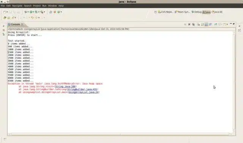Click top icon in right trim bar

click(240, 26)
